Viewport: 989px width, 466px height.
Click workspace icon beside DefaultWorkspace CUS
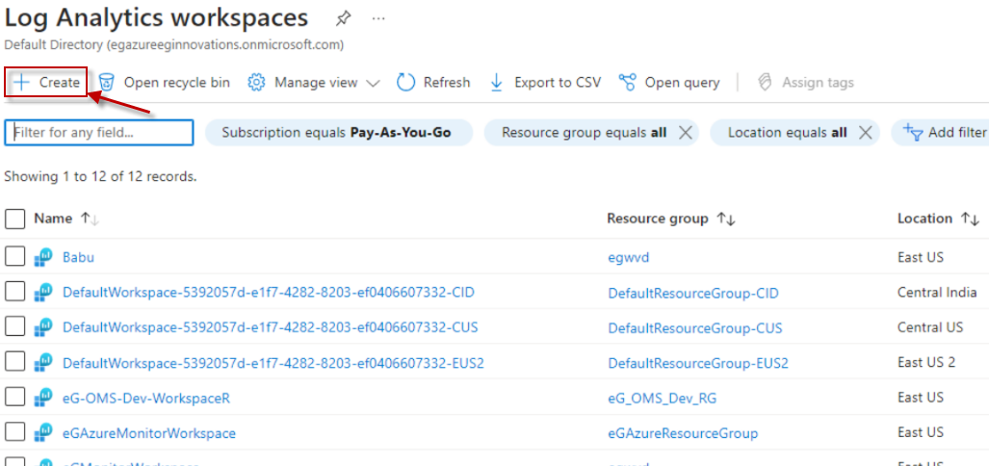[43, 328]
